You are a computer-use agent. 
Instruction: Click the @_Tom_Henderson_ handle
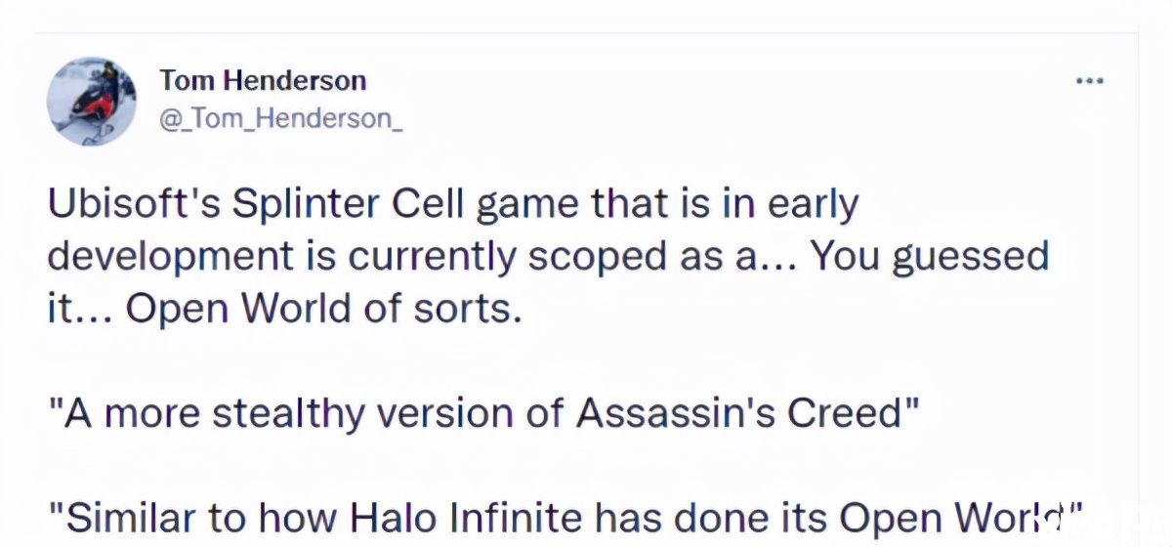[280, 119]
